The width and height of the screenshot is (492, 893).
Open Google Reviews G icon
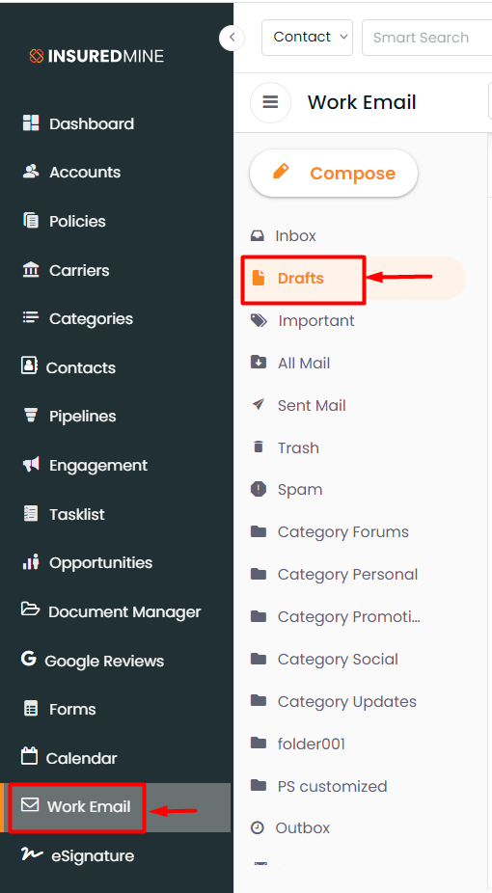pos(29,659)
